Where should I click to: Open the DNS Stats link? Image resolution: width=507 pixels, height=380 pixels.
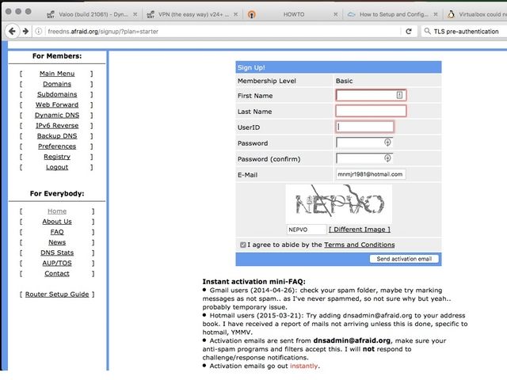pyautogui.click(x=57, y=253)
